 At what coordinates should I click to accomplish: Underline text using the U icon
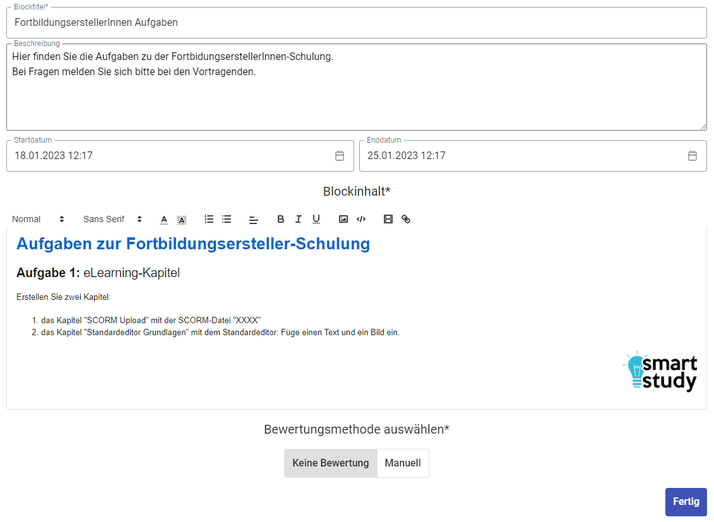click(316, 219)
